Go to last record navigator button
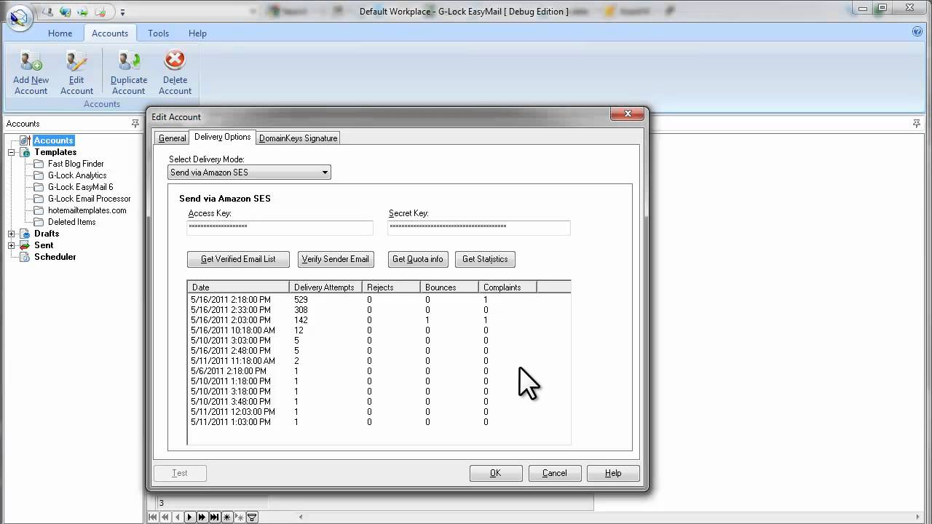This screenshot has height=524, width=932. coord(215,517)
